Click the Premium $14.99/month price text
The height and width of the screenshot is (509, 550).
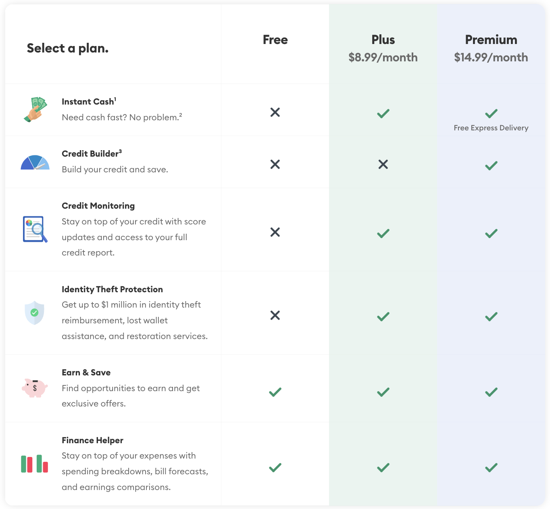(x=491, y=57)
